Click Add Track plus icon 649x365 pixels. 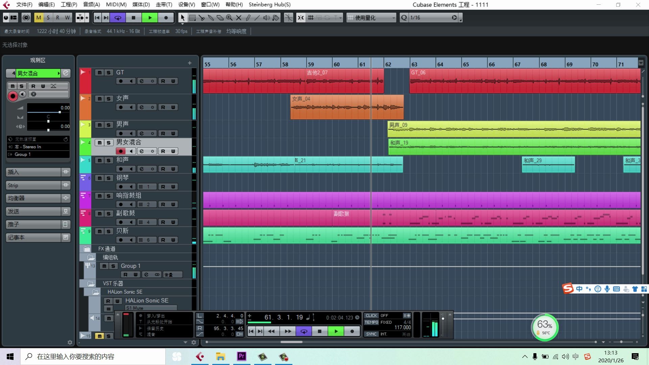coord(190,63)
